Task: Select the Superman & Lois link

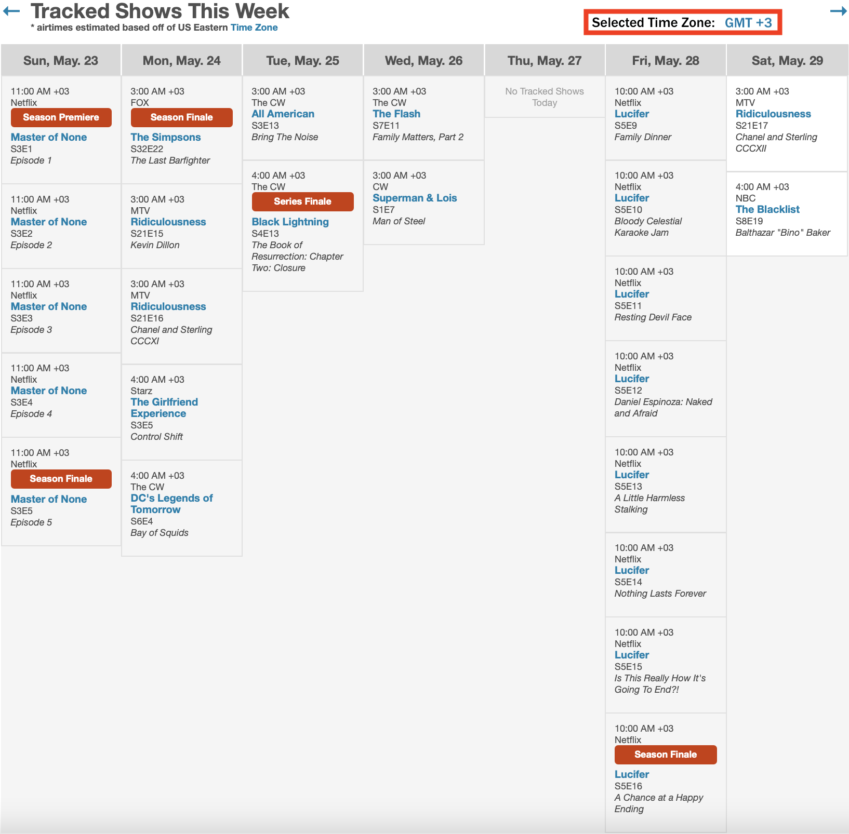Action: 414,198
